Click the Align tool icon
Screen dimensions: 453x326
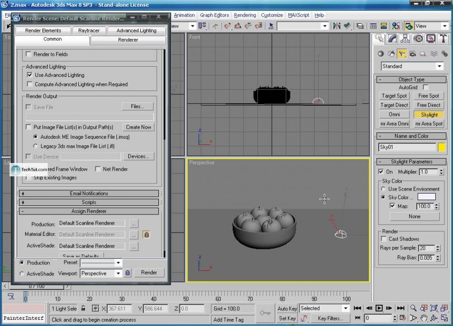click(x=347, y=26)
